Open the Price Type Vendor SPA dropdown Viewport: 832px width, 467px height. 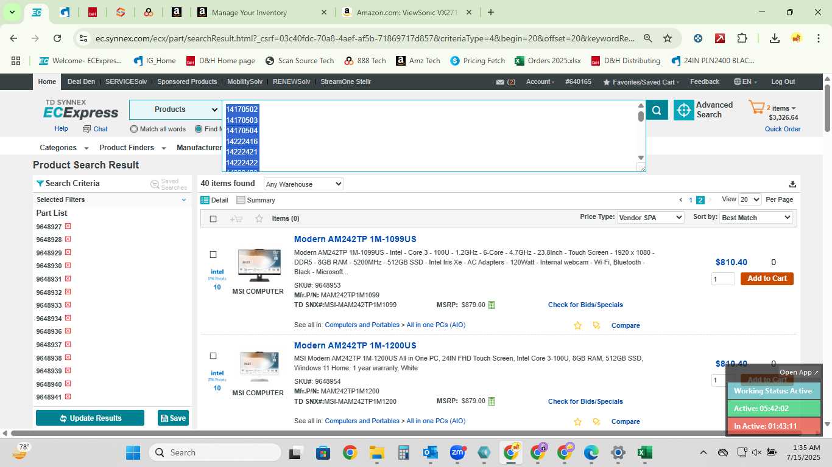tap(650, 217)
